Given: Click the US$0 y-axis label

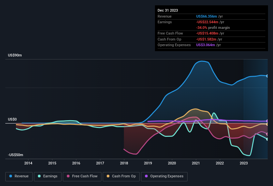Looking at the screenshot, I should (x=12, y=119).
